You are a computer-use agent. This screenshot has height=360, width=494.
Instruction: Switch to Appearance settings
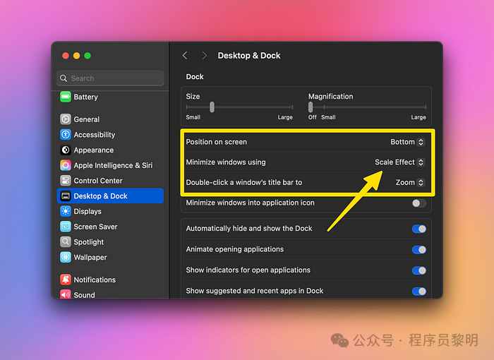pyautogui.click(x=110, y=150)
